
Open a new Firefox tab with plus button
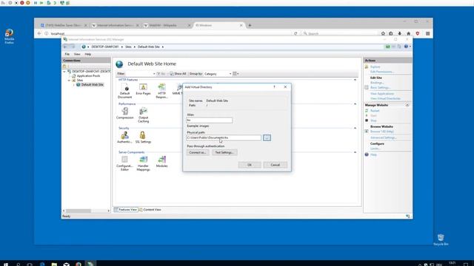[250, 25]
